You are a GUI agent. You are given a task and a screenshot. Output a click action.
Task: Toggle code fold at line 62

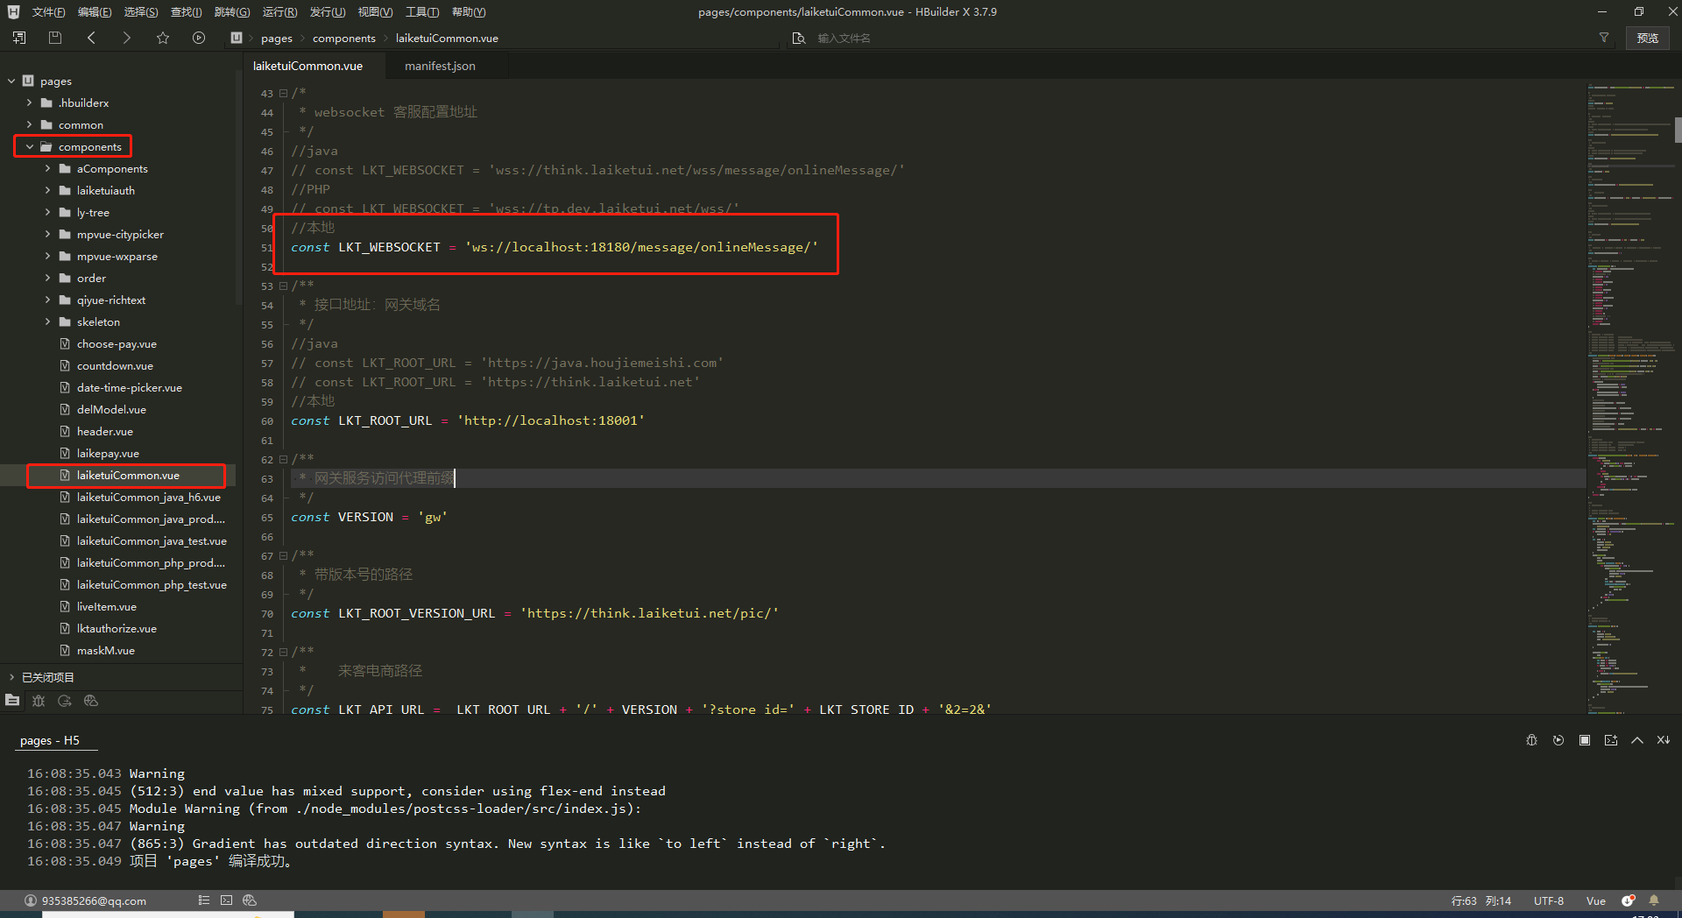point(283,459)
